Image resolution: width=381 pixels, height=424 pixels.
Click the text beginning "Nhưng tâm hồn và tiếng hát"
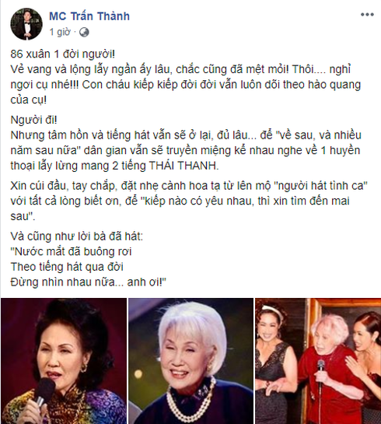[186, 150]
